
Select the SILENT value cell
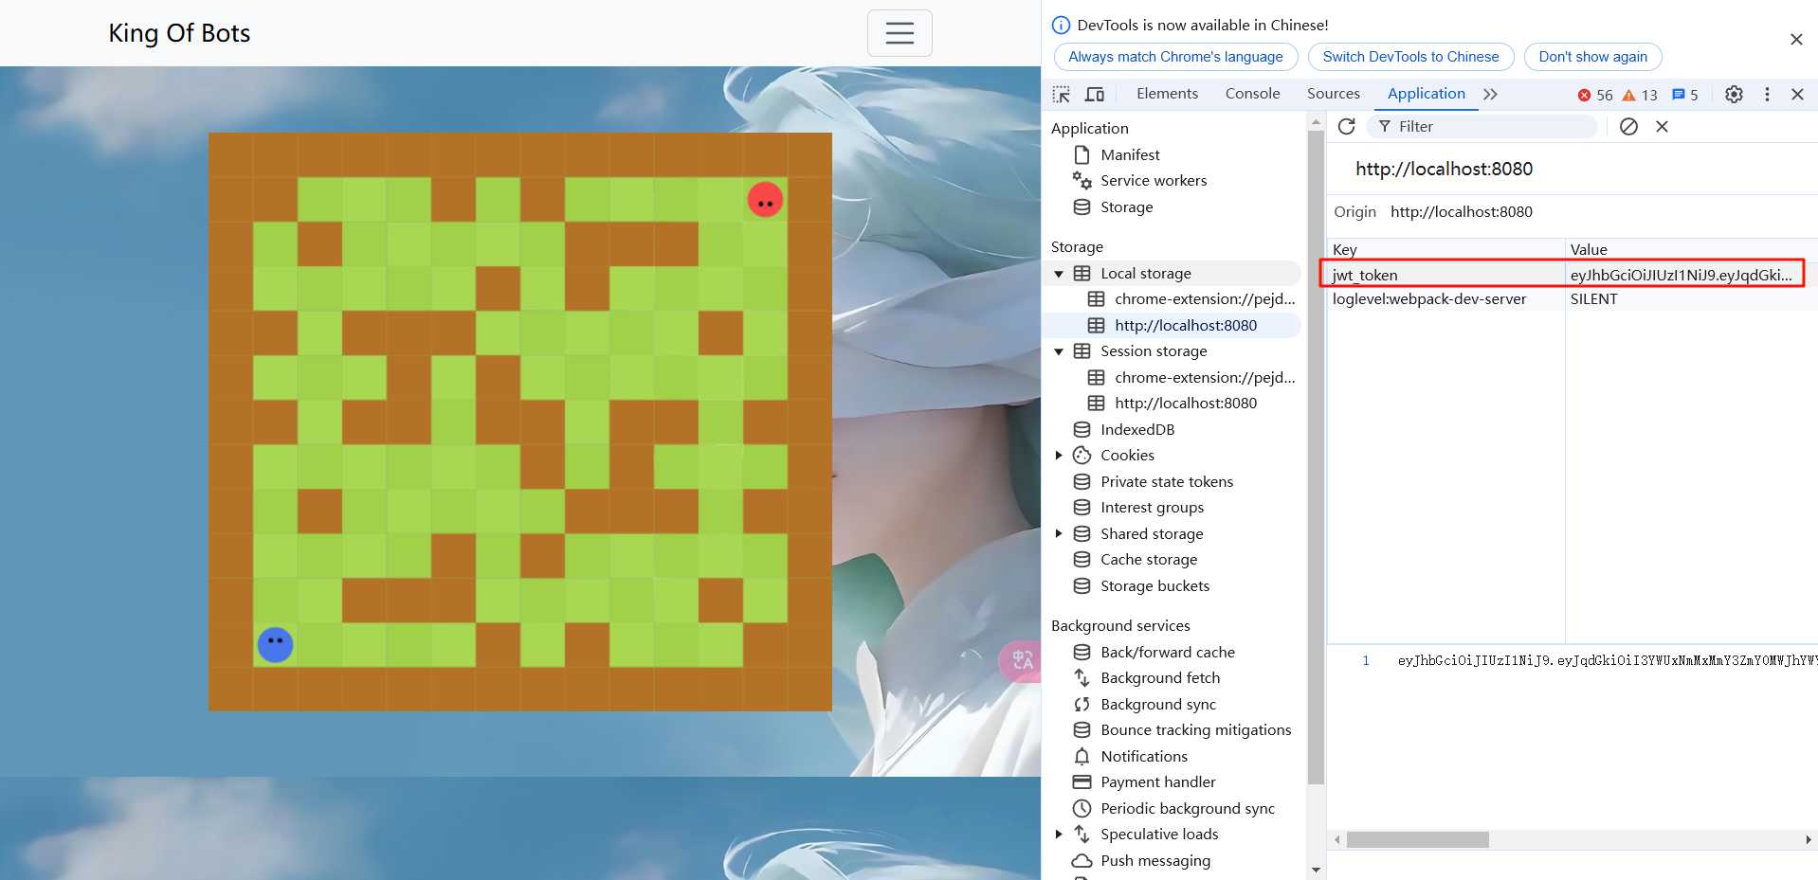coord(1691,298)
